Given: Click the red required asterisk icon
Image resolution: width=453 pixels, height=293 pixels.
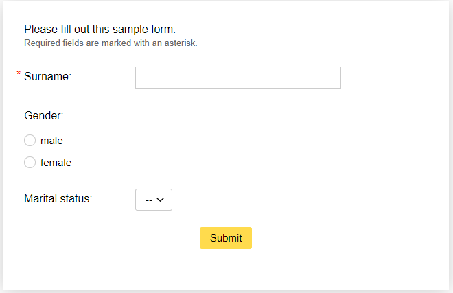Looking at the screenshot, I should point(19,73).
